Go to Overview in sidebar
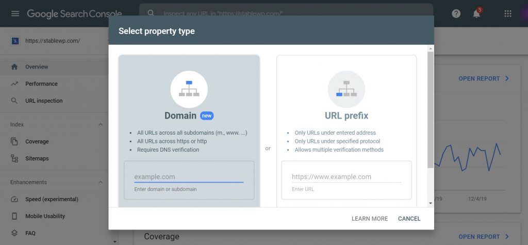The height and width of the screenshot is (245, 528). [37, 67]
